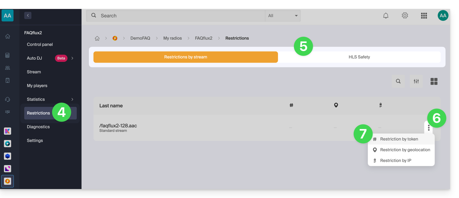Click the table search magnifier icon

pyautogui.click(x=398, y=81)
